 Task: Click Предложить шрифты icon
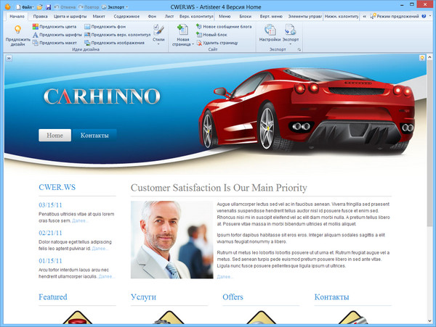pos(36,35)
